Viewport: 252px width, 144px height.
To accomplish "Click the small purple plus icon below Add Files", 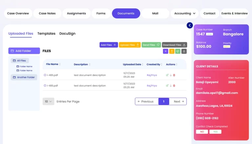I will pyautogui.click(x=165, y=51).
